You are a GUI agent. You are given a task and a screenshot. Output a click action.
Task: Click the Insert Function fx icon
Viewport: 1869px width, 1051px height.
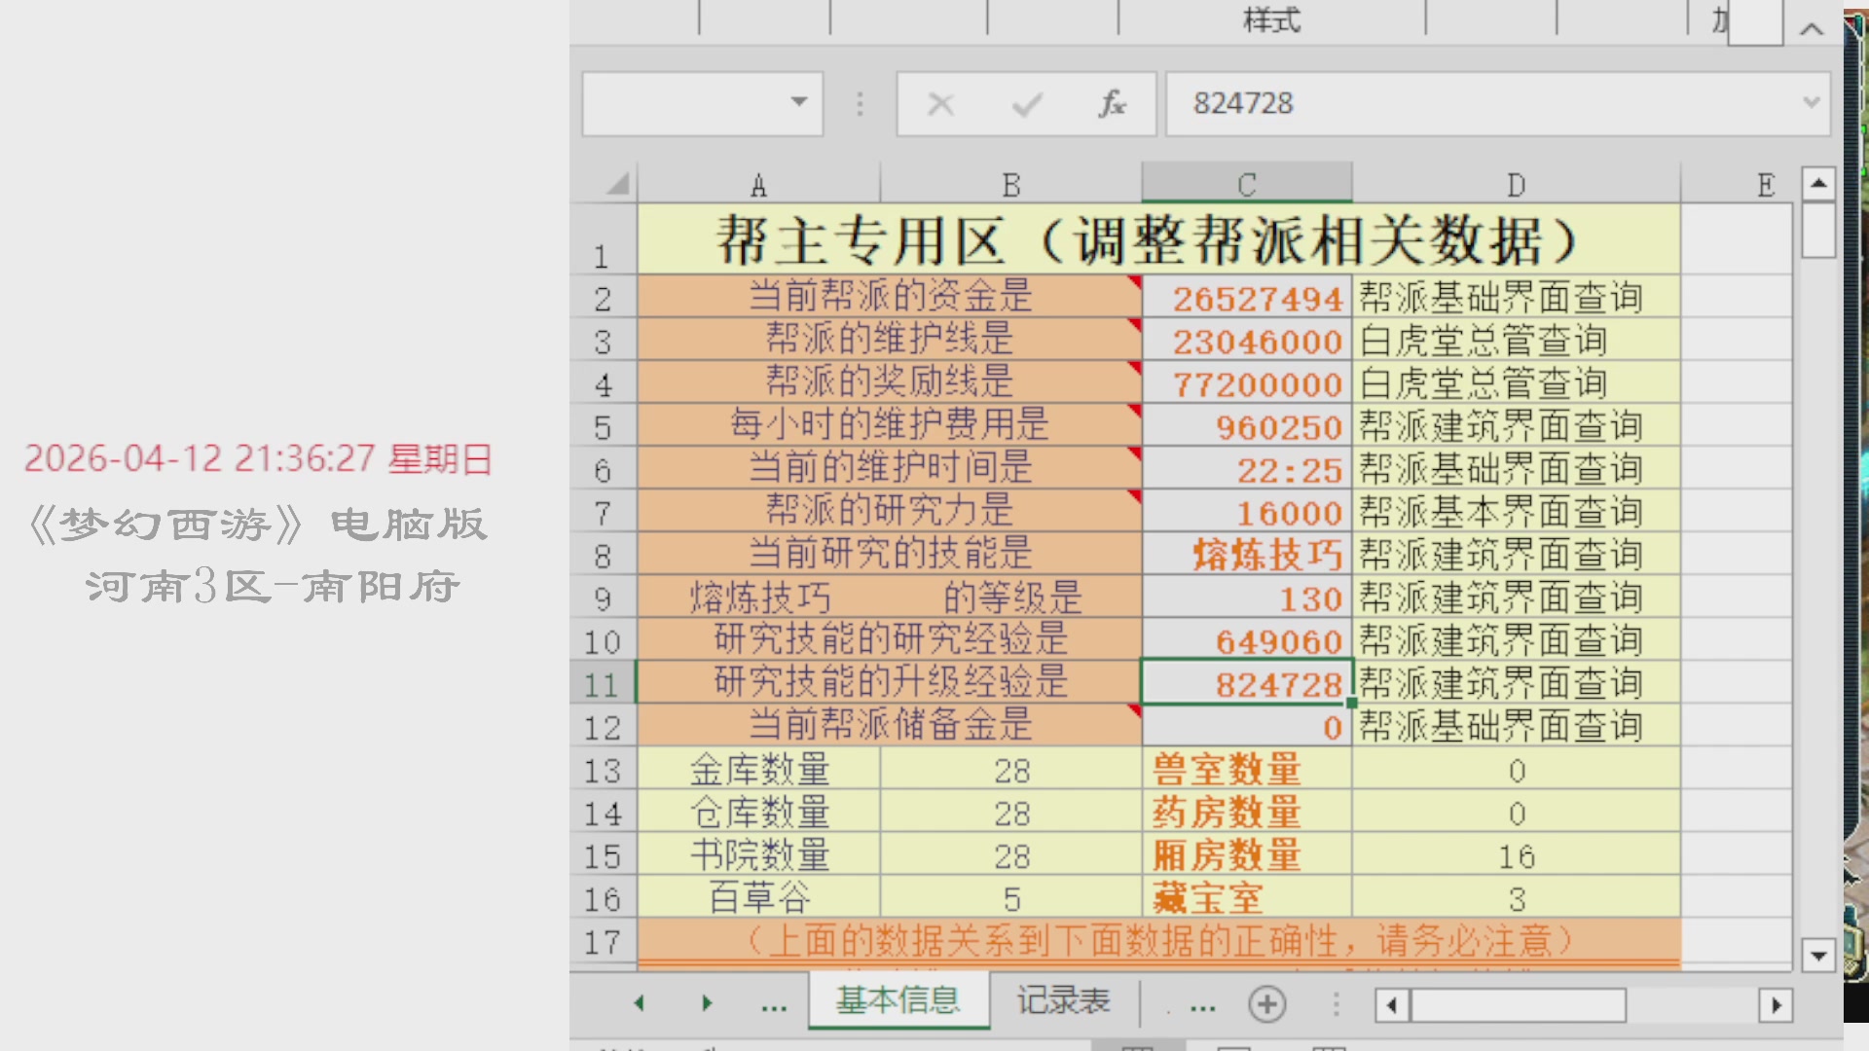click(x=1113, y=104)
